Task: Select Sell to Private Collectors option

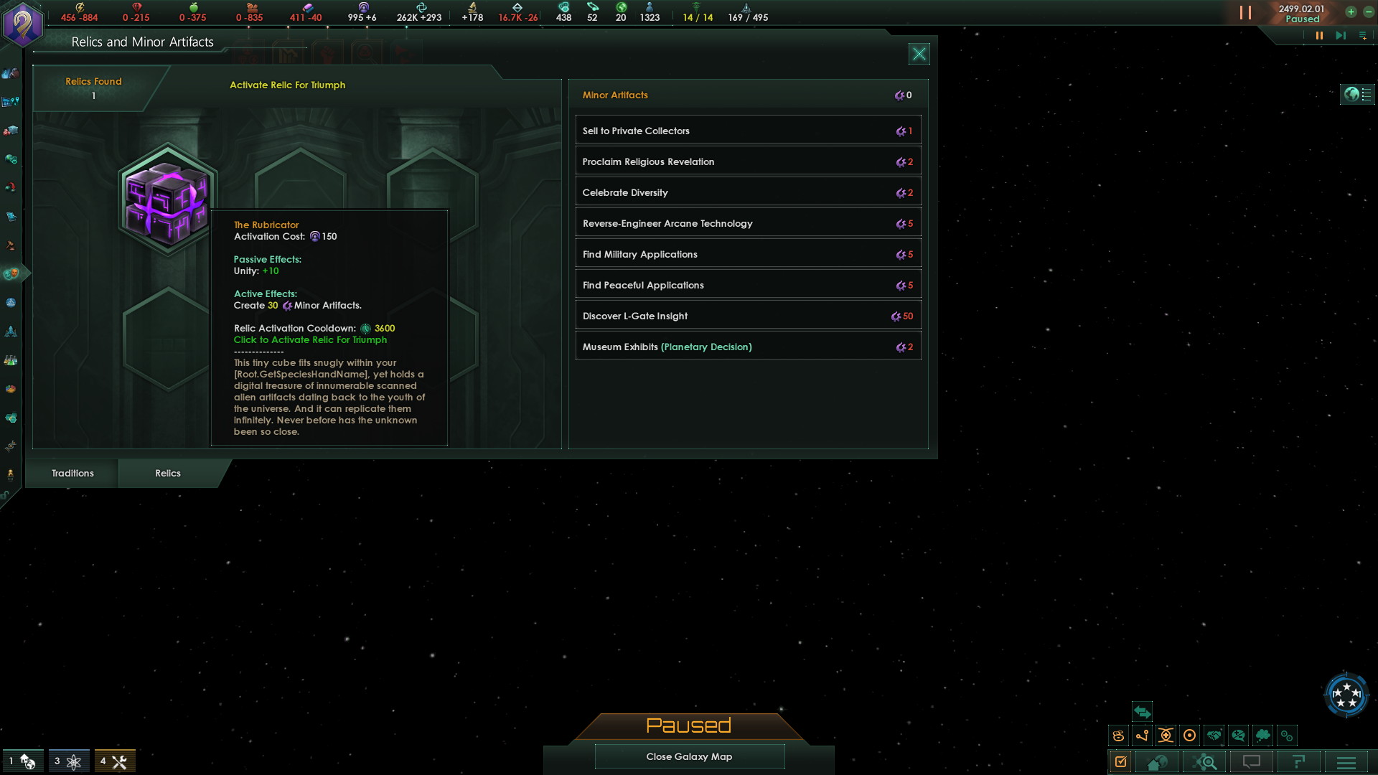Action: 748,131
